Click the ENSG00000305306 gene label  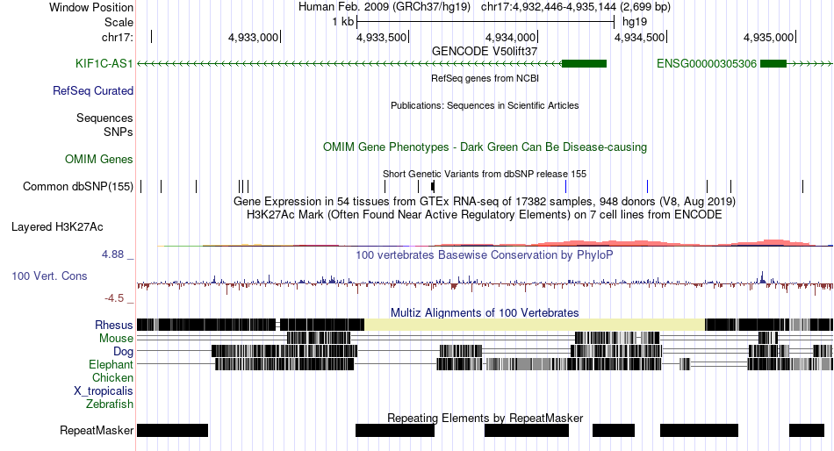pos(707,64)
